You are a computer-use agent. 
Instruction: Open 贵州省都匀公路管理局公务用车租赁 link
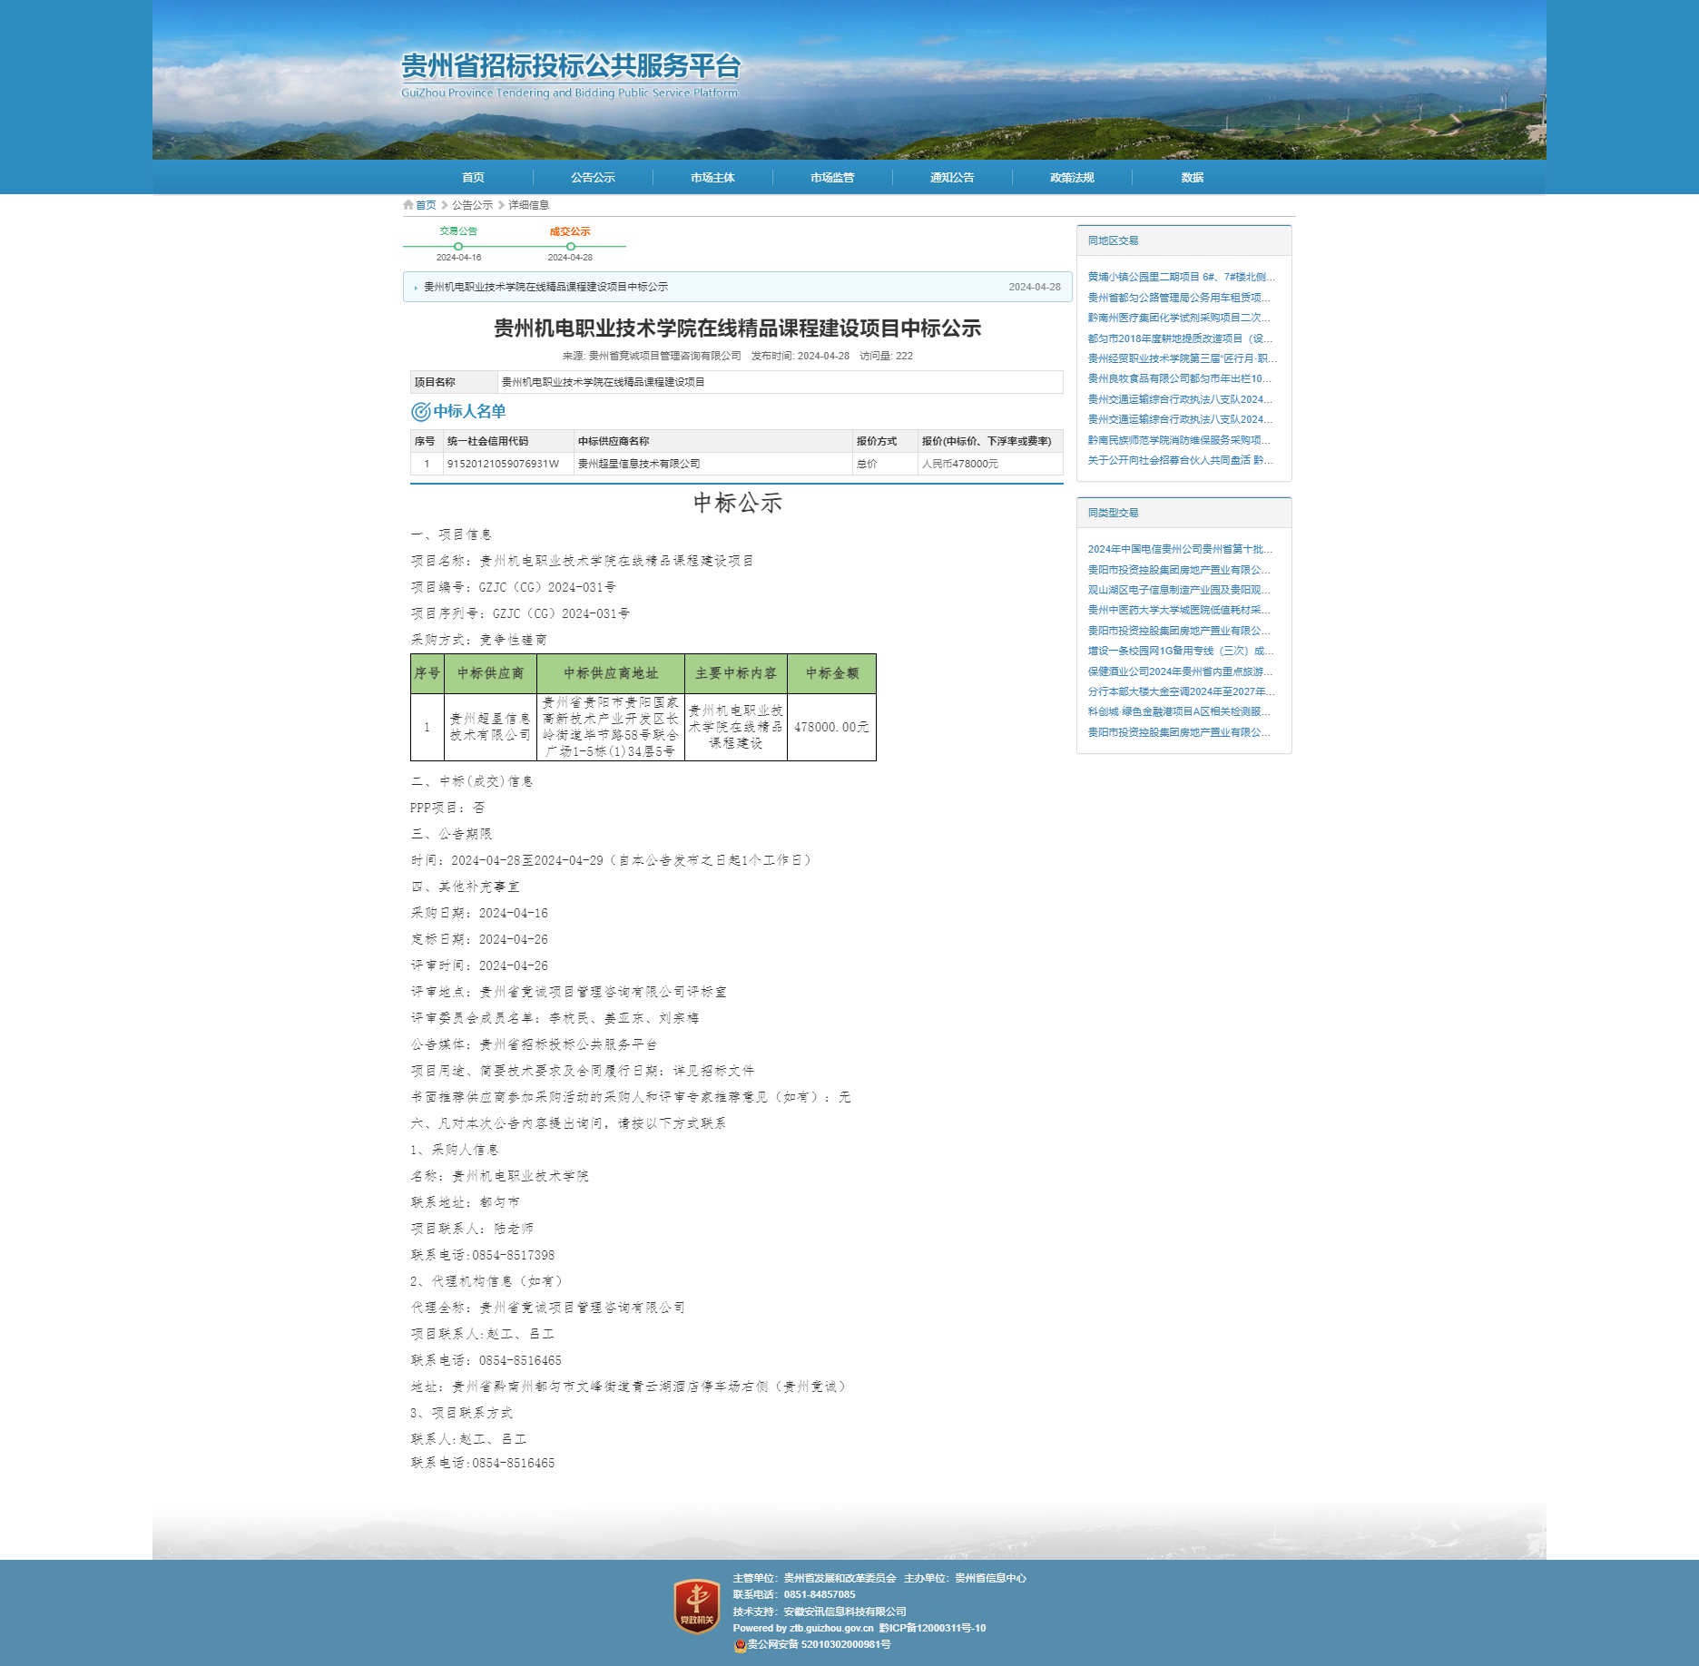[x=1179, y=298]
